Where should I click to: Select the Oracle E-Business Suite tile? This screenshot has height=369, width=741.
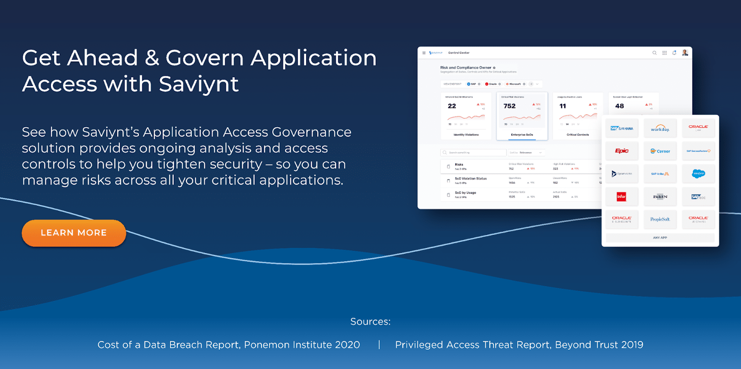[622, 219]
